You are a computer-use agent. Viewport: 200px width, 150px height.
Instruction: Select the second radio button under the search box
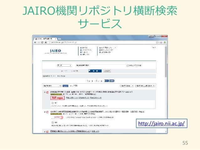72,71
